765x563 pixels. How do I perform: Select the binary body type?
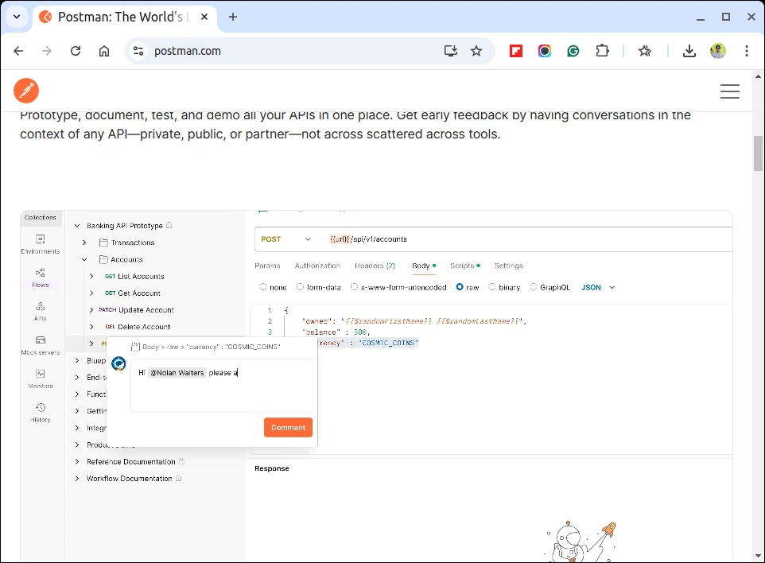coord(492,287)
